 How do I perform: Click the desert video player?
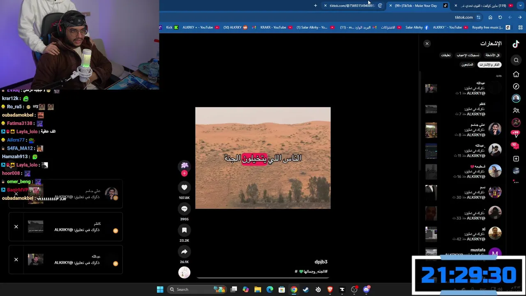[263, 158]
